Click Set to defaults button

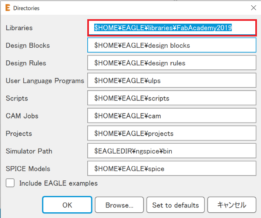tap(175, 205)
